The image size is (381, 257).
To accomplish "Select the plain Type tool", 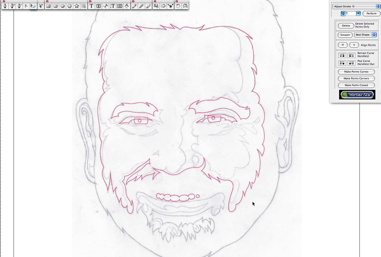I will click(91, 6).
